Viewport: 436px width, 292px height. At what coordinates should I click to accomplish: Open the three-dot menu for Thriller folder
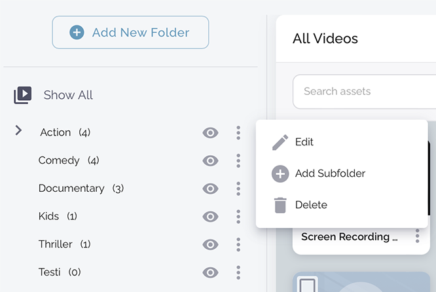click(238, 244)
